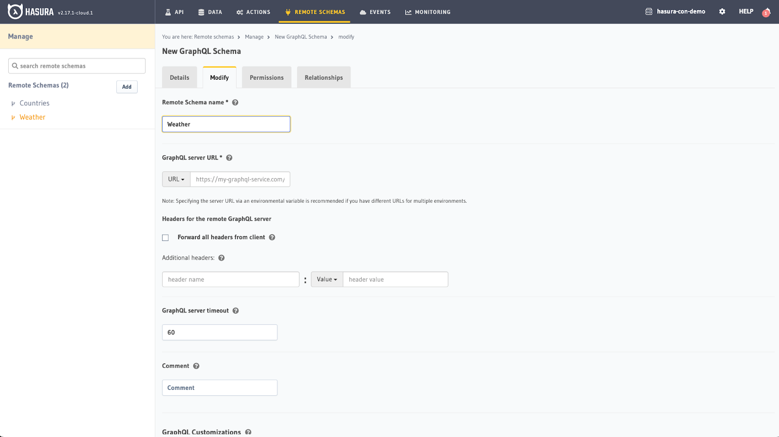This screenshot has height=437, width=779.
Task: Open the URL type dropdown
Action: [x=176, y=179]
